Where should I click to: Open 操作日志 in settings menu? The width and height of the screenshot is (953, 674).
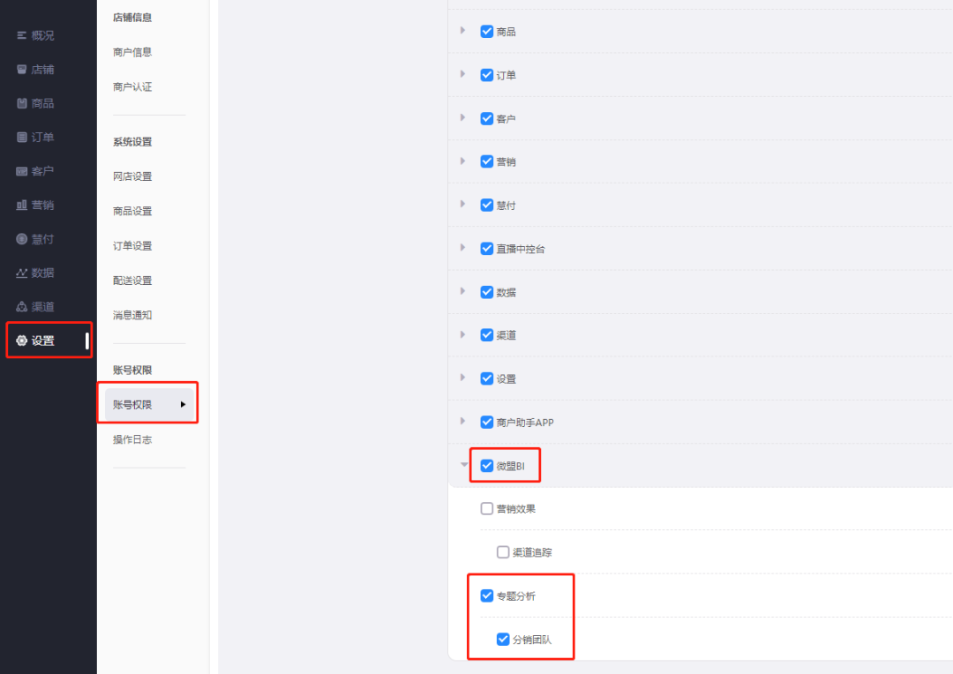pos(132,439)
